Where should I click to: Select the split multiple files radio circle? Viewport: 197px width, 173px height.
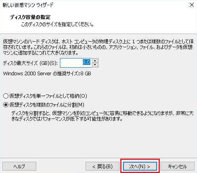click(x=6, y=105)
